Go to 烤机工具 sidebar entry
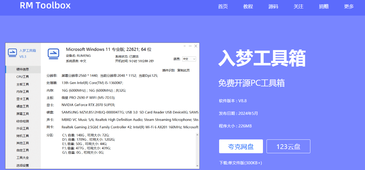This screenshot has height=170, width=365. coord(23,136)
